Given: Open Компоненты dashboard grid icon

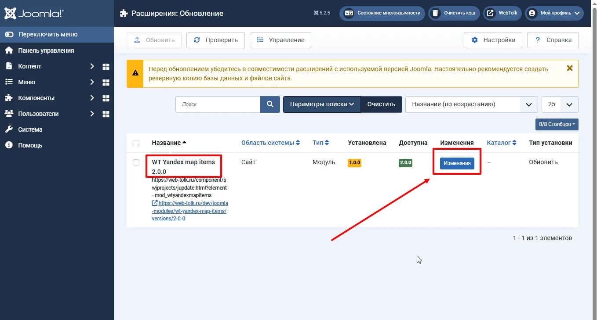Looking at the screenshot, I should [x=106, y=98].
